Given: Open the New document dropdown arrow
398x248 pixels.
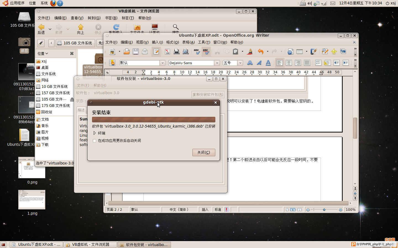Looking at the screenshot, I should (119, 52).
